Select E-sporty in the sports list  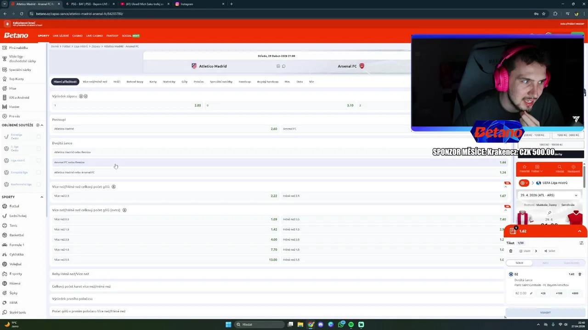tap(16, 274)
